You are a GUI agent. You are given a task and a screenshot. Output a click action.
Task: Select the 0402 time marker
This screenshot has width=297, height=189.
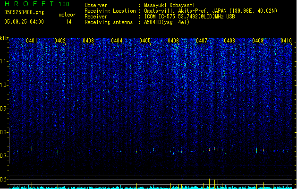click(x=60, y=40)
